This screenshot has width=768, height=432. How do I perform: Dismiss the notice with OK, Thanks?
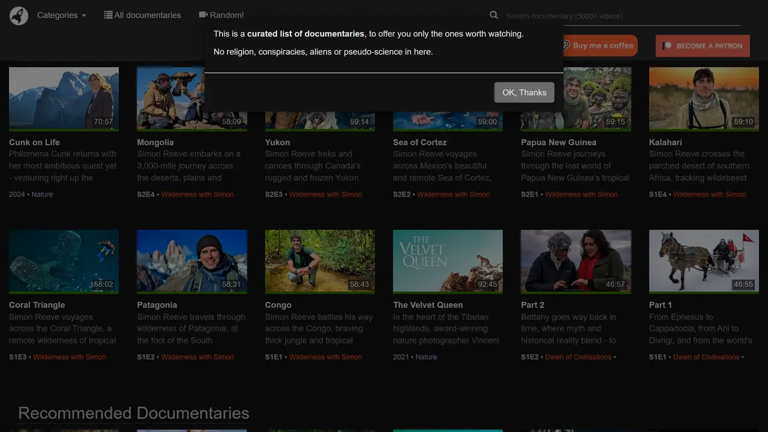[x=524, y=92]
